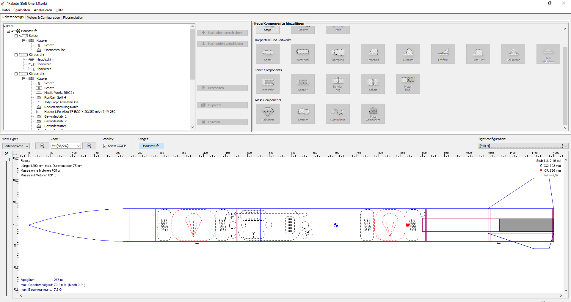Collapse the Spitze tree node
The width and height of the screenshot is (571, 302).
click(16, 36)
